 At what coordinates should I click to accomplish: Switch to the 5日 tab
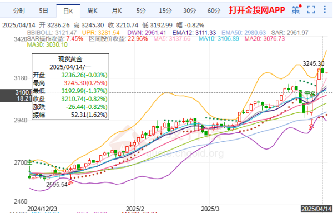coord(43,11)
